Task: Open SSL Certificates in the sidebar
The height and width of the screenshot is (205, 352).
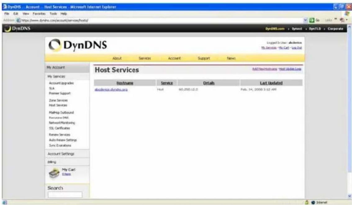Action: tap(60, 128)
